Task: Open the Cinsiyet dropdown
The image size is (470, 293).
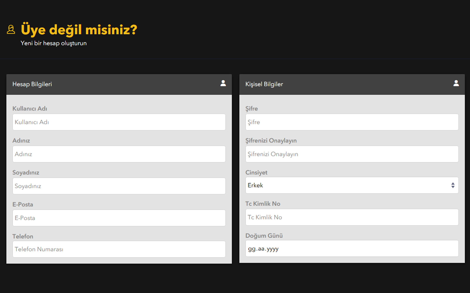Action: click(352, 185)
